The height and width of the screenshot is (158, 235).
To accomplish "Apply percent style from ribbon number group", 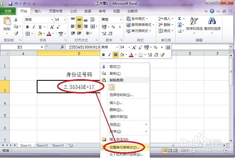I will [113, 27].
